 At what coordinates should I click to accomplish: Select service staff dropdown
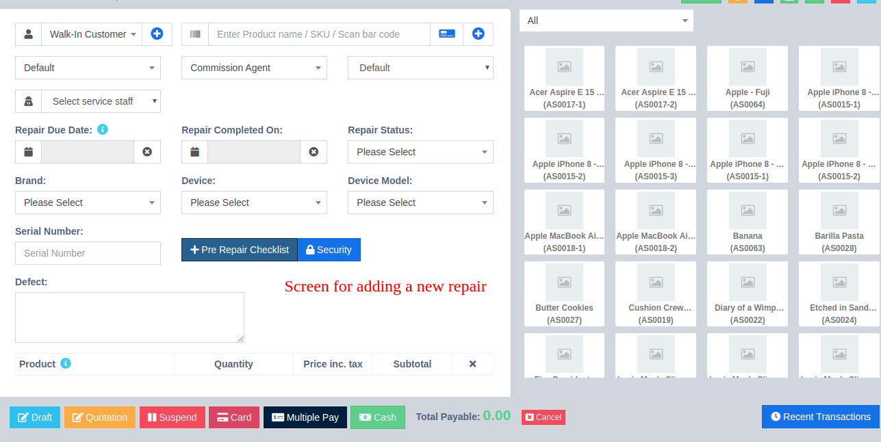[101, 101]
